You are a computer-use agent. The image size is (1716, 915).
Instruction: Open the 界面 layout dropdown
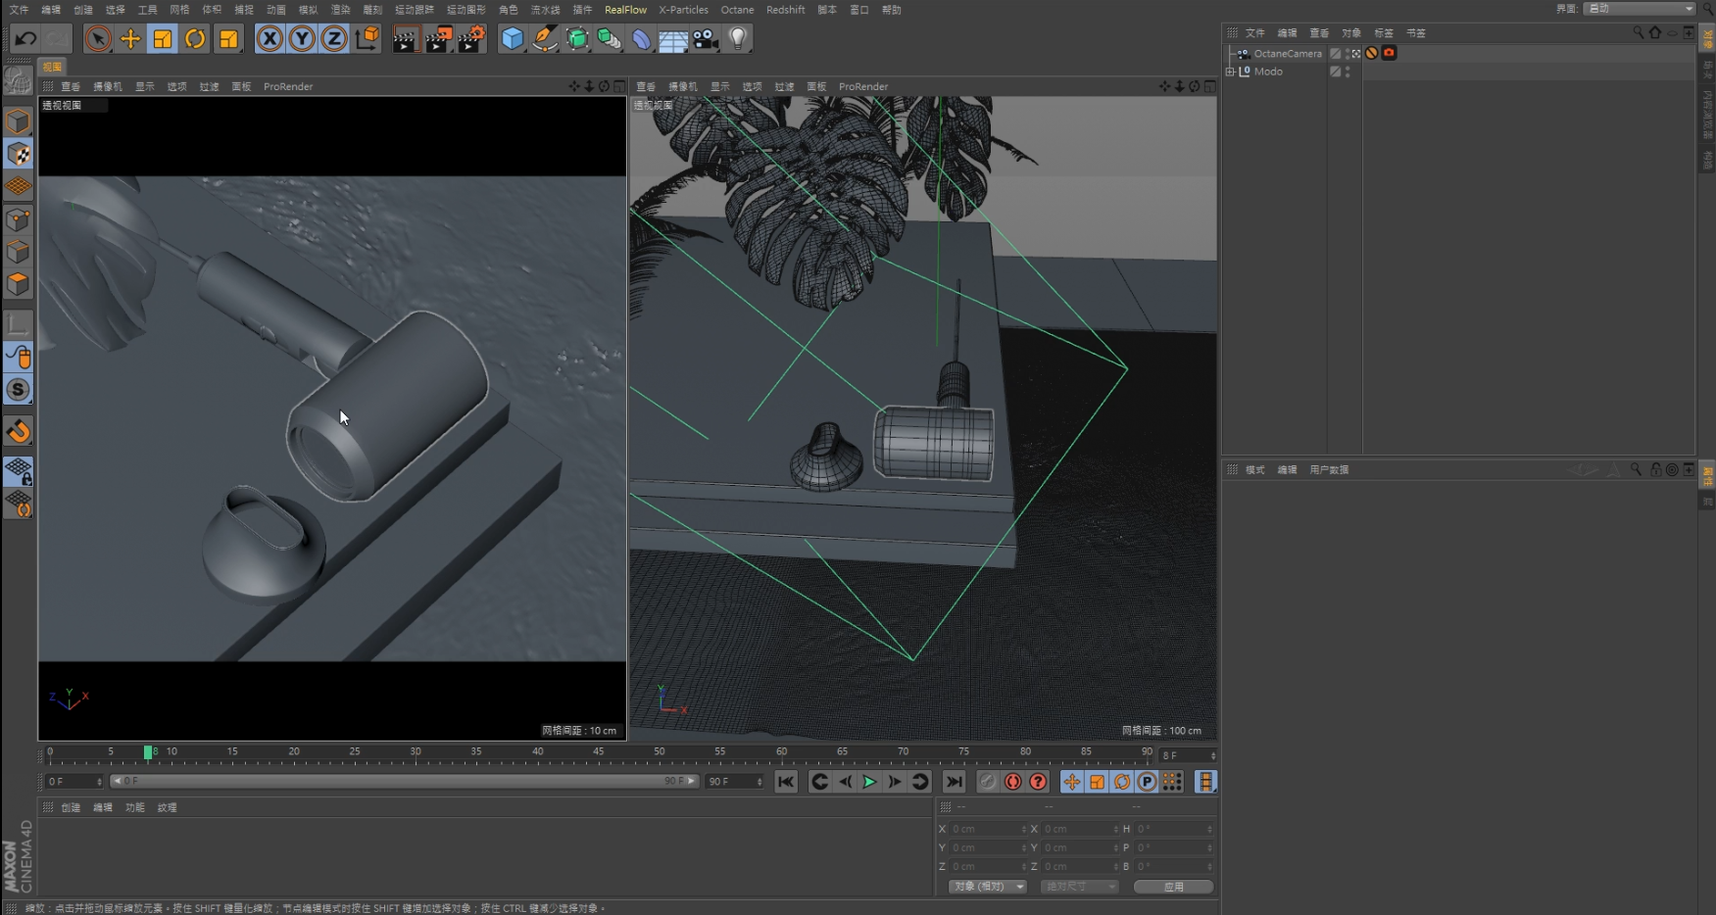tap(1640, 9)
